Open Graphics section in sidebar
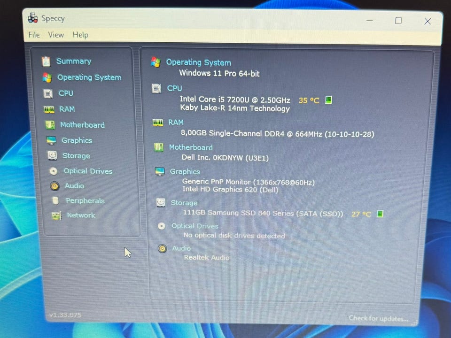This screenshot has width=451, height=338. tap(77, 140)
